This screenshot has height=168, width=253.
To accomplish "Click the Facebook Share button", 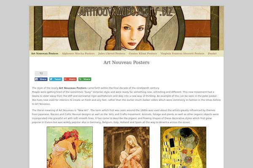I will pyautogui.click(x=41, y=79).
